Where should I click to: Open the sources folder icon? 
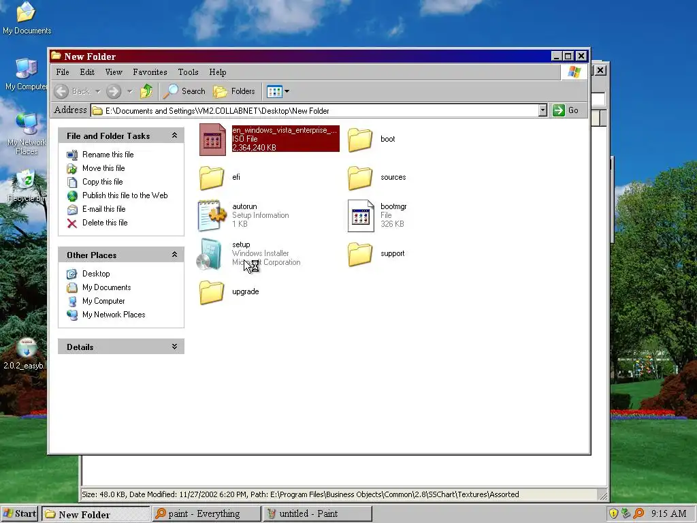360,178
